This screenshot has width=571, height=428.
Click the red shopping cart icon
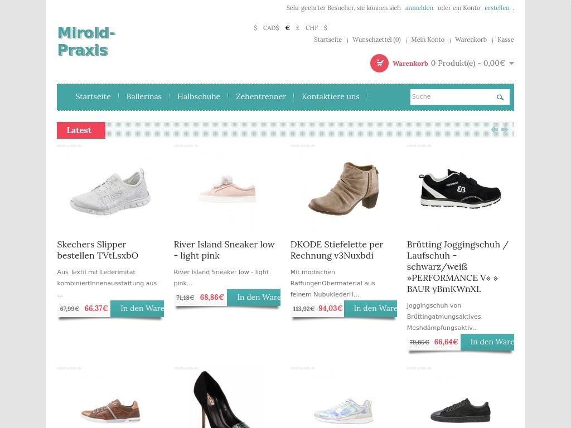click(x=379, y=64)
